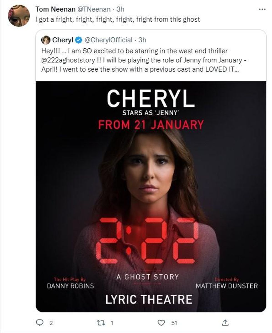
Task: Like the tweet with heart icon
Action: point(161,323)
